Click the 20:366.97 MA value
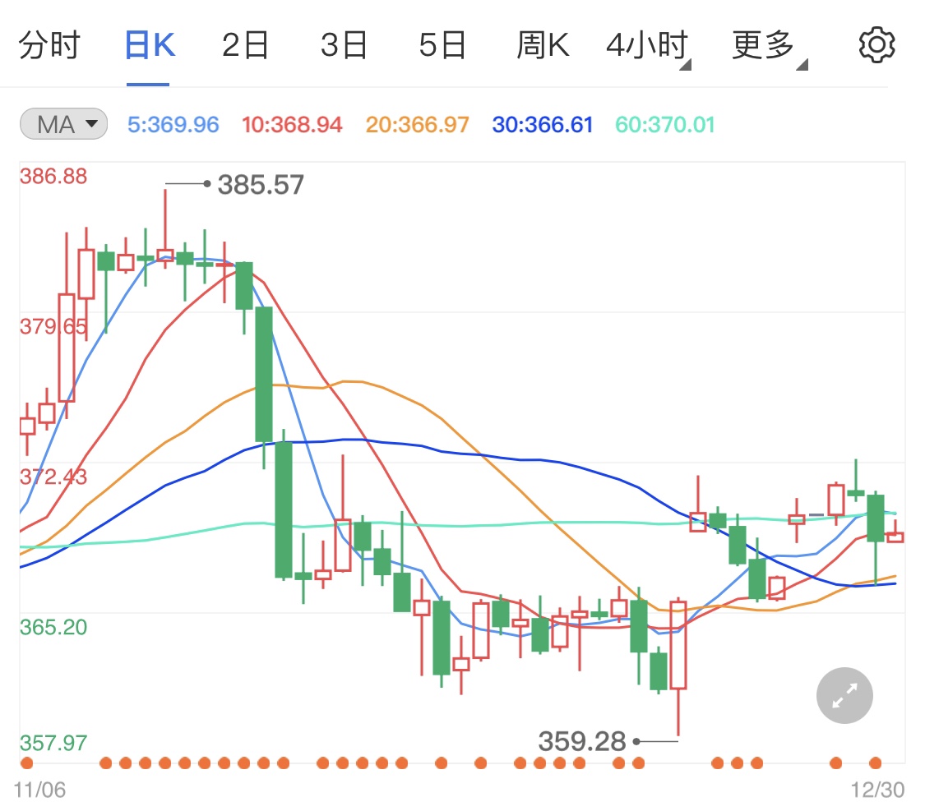 pos(417,124)
